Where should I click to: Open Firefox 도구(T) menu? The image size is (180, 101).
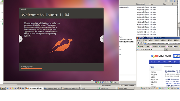[x=169, y=40]
